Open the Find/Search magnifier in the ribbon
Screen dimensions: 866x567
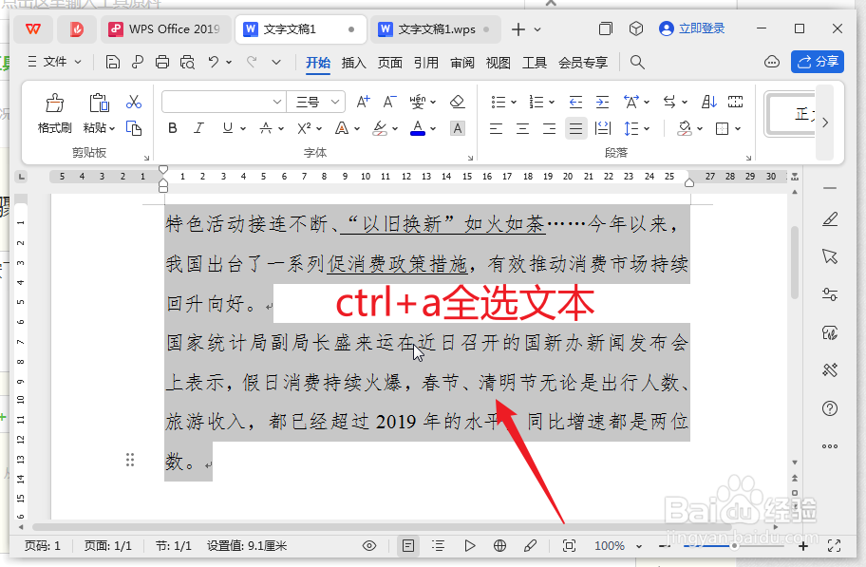[637, 63]
